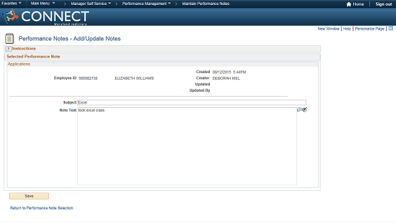
Task: Click the Performance Notes - Add/Update Notes title
Action: [x=70, y=38]
